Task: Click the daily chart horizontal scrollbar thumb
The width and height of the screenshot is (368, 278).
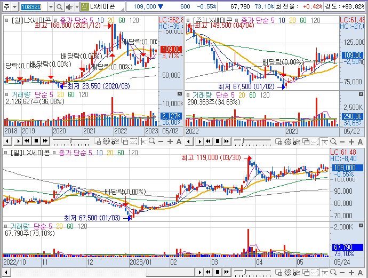Action: [171, 273]
